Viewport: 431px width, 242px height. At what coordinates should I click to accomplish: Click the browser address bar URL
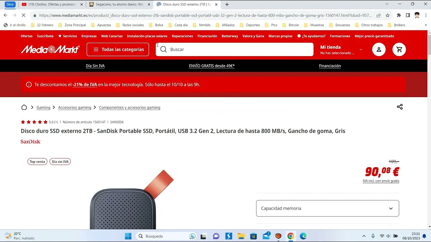coord(205,15)
